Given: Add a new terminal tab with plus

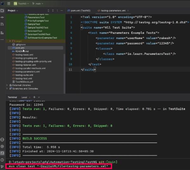Looking at the screenshot, I should click(x=34, y=97).
